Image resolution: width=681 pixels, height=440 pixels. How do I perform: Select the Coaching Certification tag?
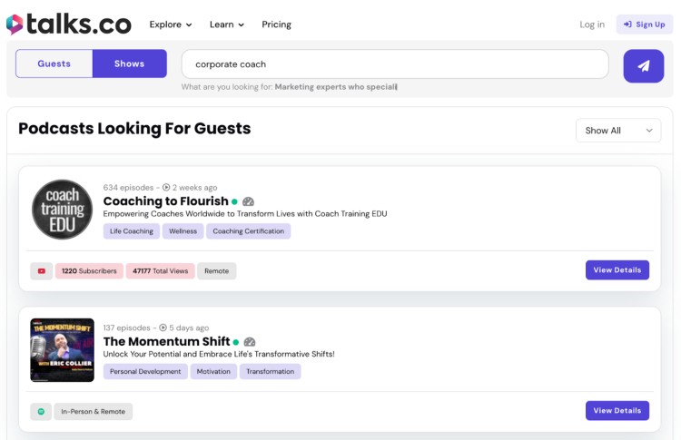(x=249, y=231)
